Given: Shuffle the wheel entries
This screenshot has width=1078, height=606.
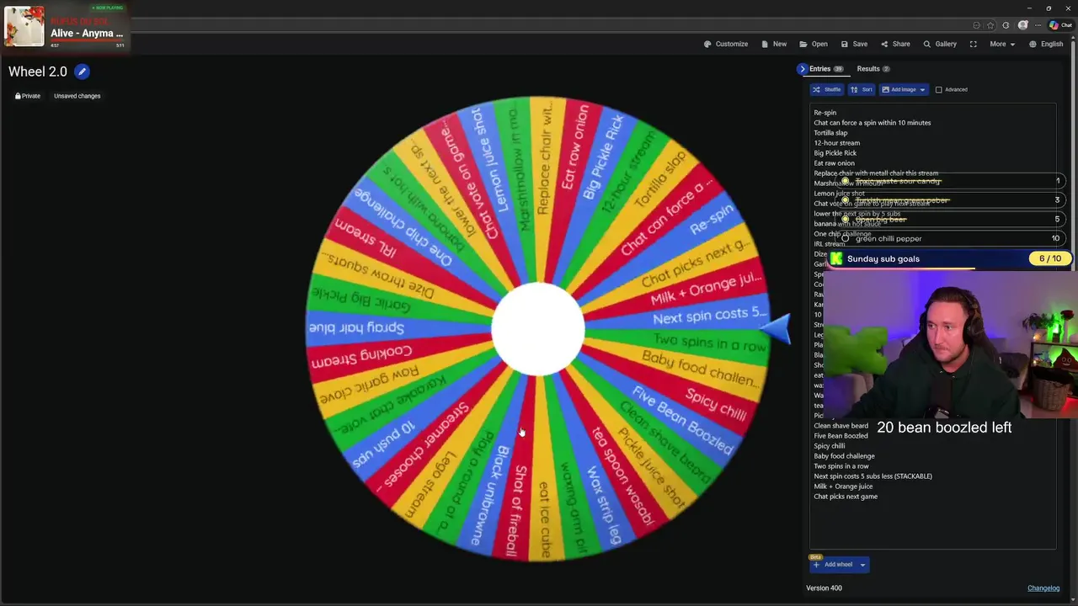Looking at the screenshot, I should (x=827, y=89).
